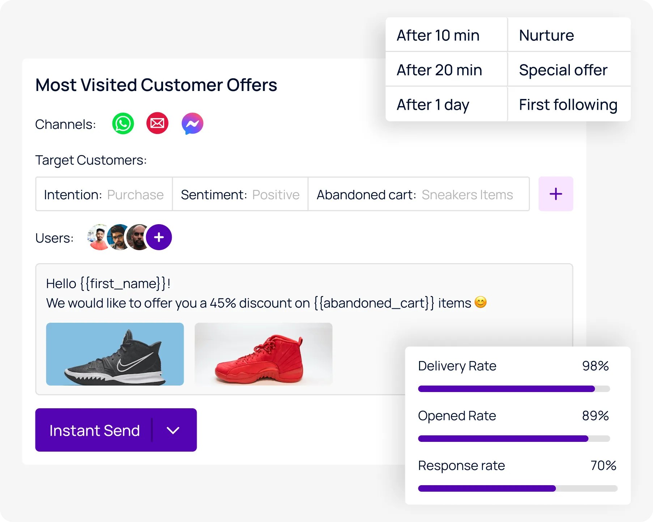Open the first user's avatar

point(97,237)
